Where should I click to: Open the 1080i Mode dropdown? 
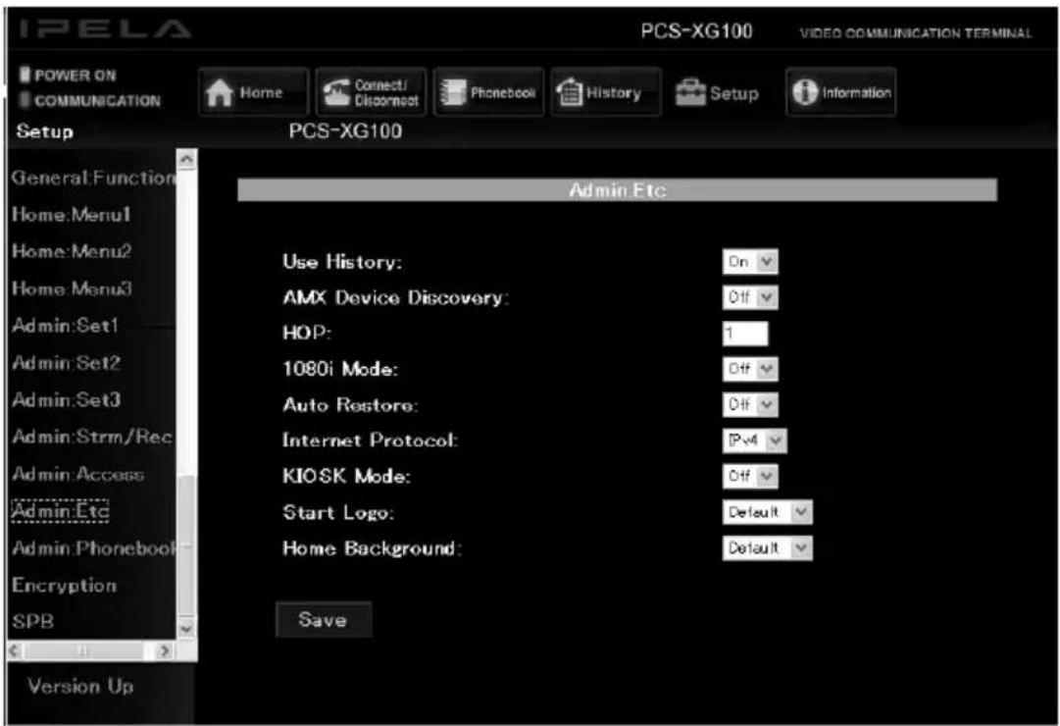[750, 369]
